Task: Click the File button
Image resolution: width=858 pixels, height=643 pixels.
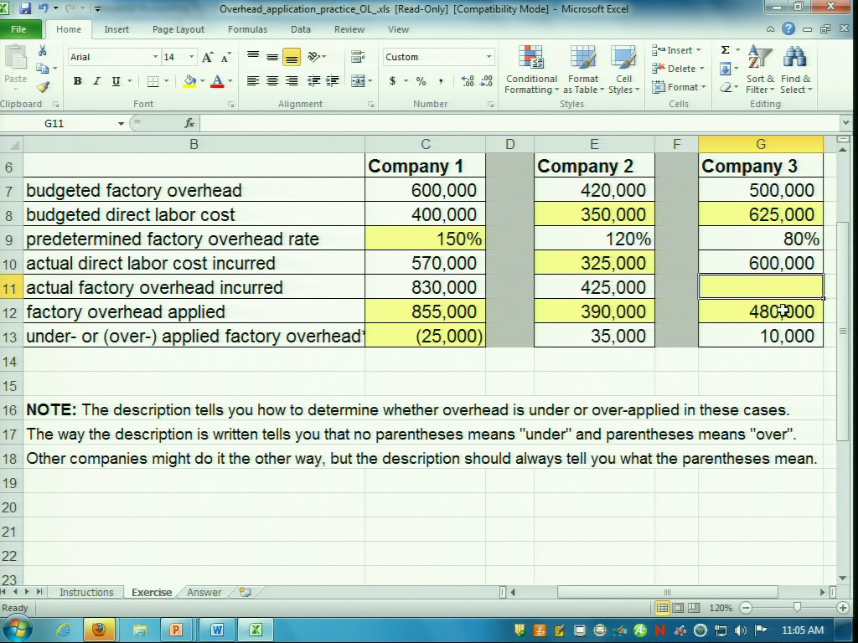Action: (18, 29)
